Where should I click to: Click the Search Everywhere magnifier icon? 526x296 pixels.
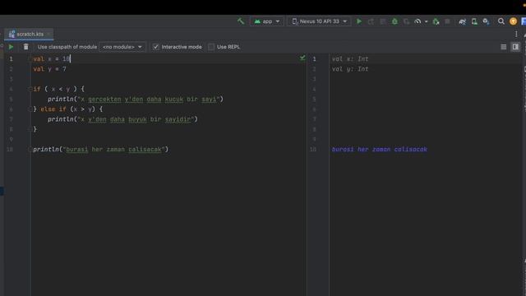501,21
